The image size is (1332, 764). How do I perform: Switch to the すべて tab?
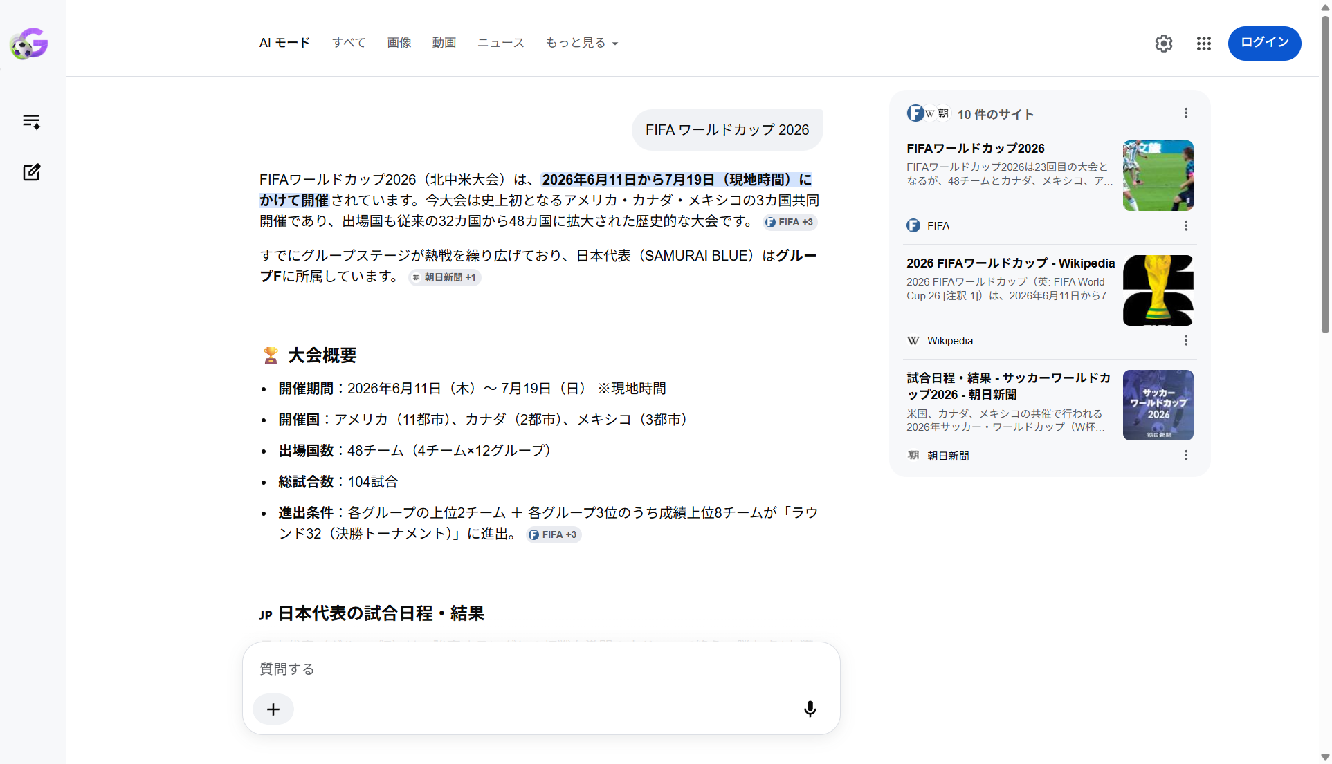coord(349,43)
